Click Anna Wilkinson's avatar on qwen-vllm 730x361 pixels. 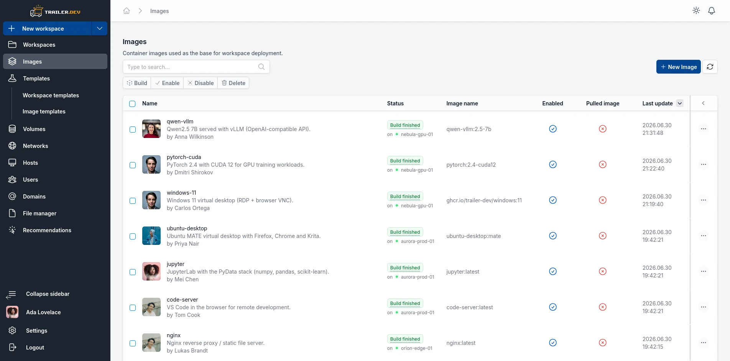click(151, 129)
